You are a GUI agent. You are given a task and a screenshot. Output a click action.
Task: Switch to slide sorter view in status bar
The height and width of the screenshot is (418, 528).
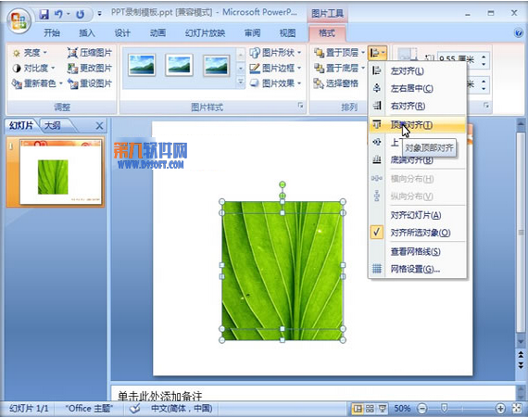point(370,409)
